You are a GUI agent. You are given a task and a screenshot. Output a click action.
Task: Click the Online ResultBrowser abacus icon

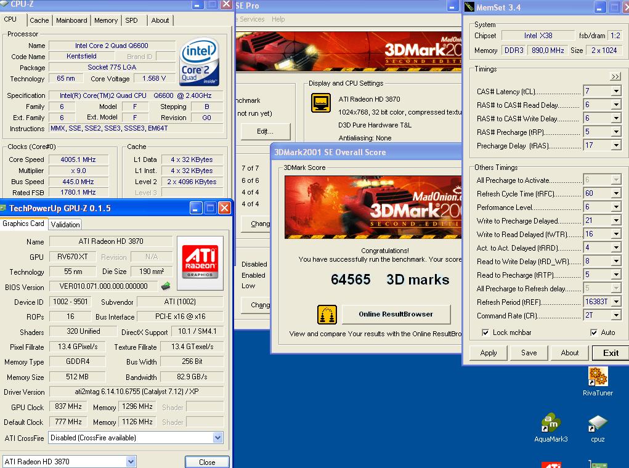(327, 315)
